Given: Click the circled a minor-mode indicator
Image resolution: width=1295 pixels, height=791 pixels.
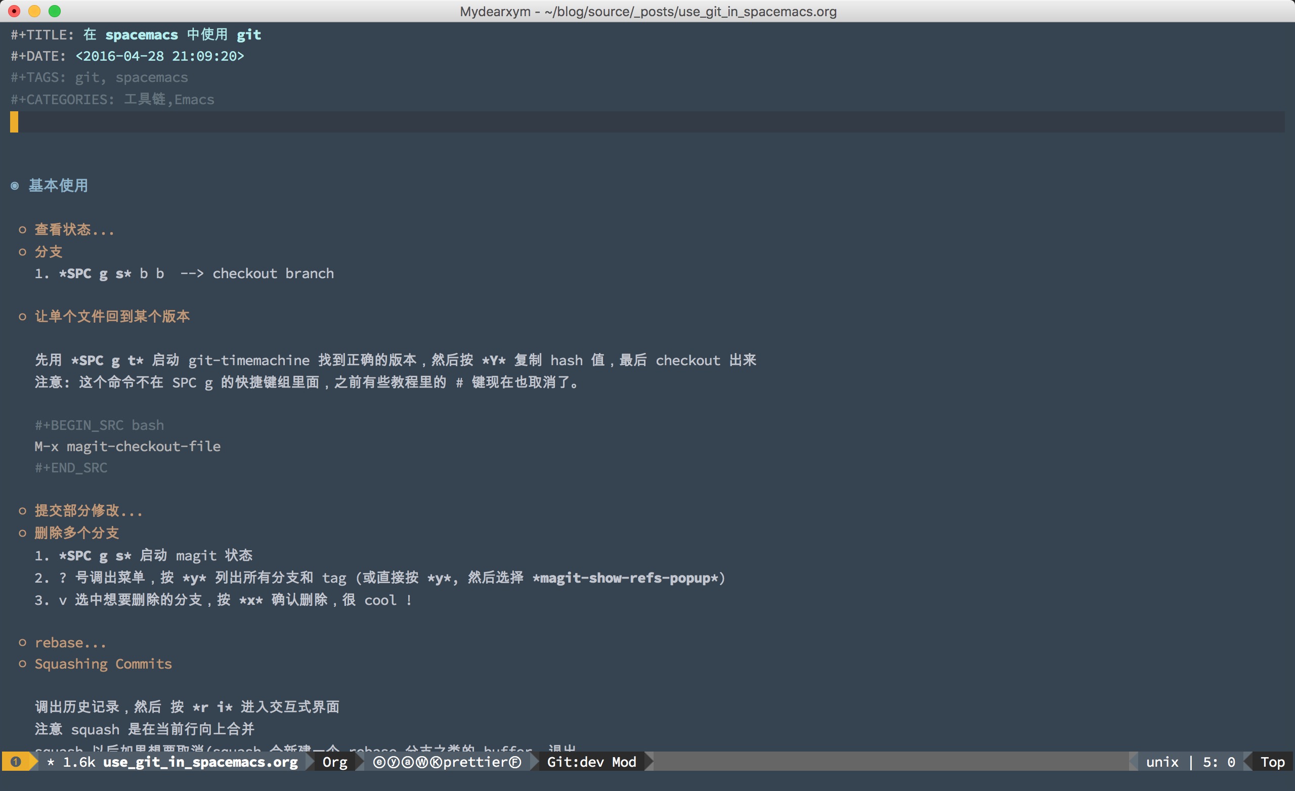Looking at the screenshot, I should pyautogui.click(x=407, y=762).
